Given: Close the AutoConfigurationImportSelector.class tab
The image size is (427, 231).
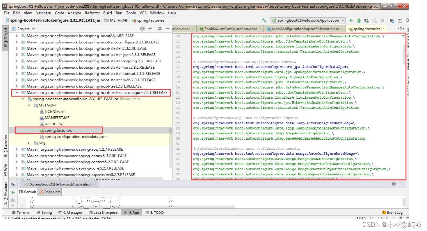Looking at the screenshot, I should point(342,29).
